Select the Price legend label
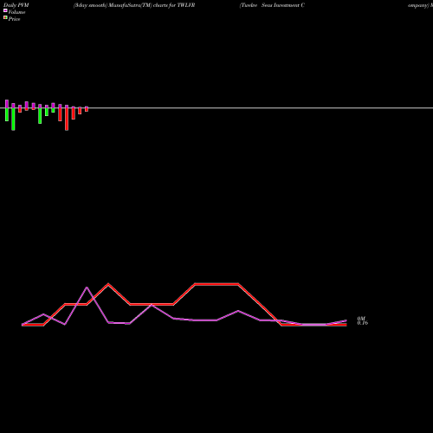The height and width of the screenshot is (433, 433). [14, 19]
